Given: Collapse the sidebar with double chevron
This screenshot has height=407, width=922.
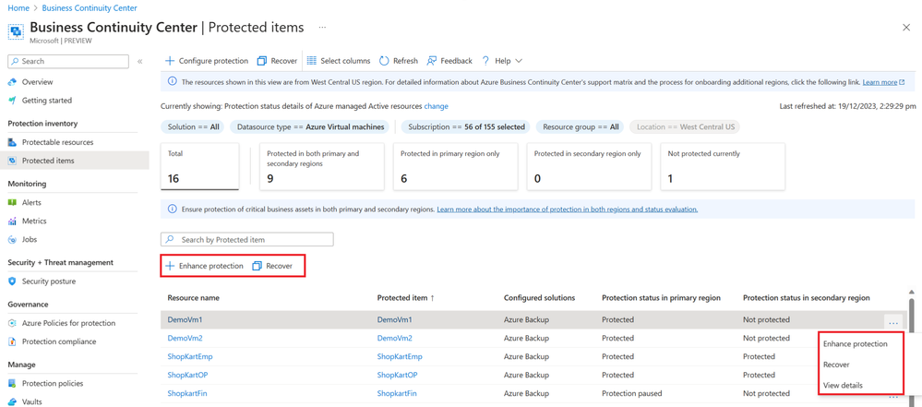Looking at the screenshot, I should tap(140, 61).
